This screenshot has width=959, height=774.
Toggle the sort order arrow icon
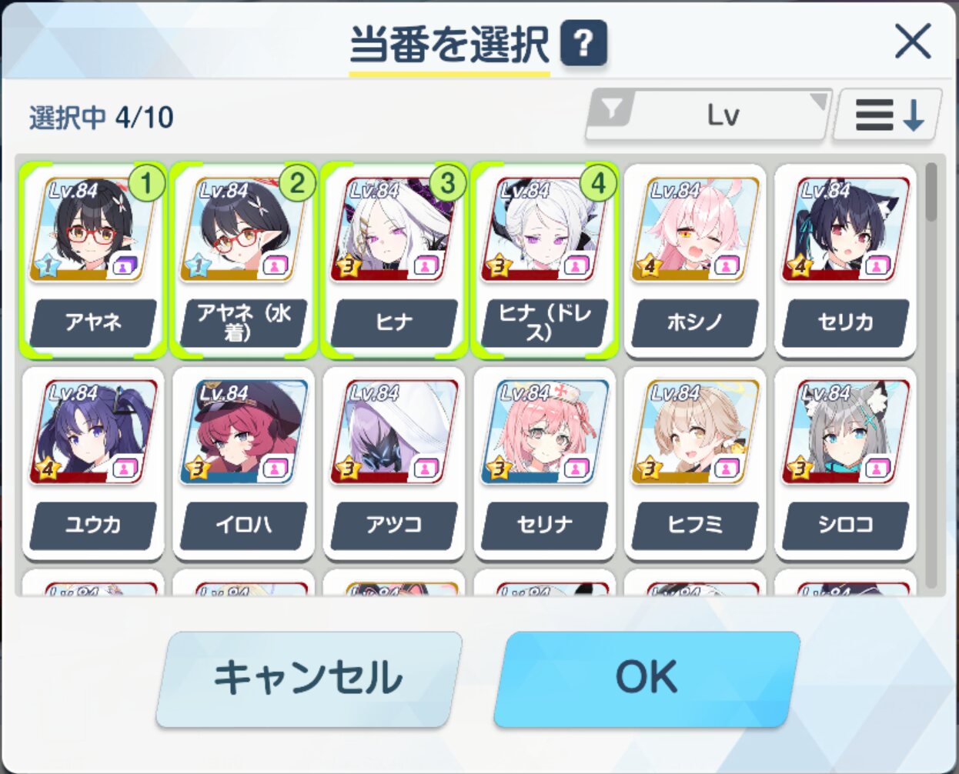tap(888, 115)
